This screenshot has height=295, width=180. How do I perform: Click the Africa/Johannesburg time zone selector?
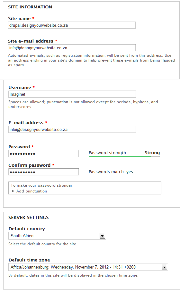(x=88, y=267)
